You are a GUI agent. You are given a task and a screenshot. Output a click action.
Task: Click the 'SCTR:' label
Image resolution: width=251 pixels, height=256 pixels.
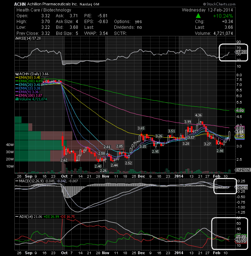tap(120, 33)
